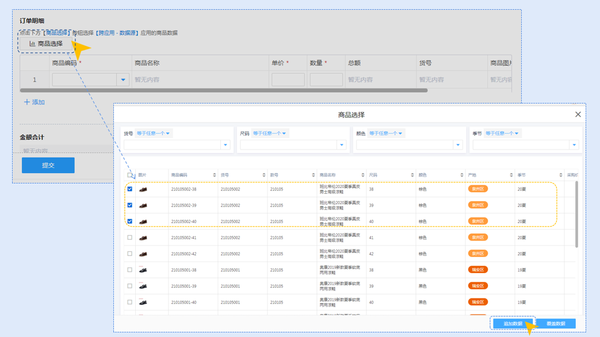Sort by the 货号 column sort arrows
600x337 pixels.
(x=264, y=175)
